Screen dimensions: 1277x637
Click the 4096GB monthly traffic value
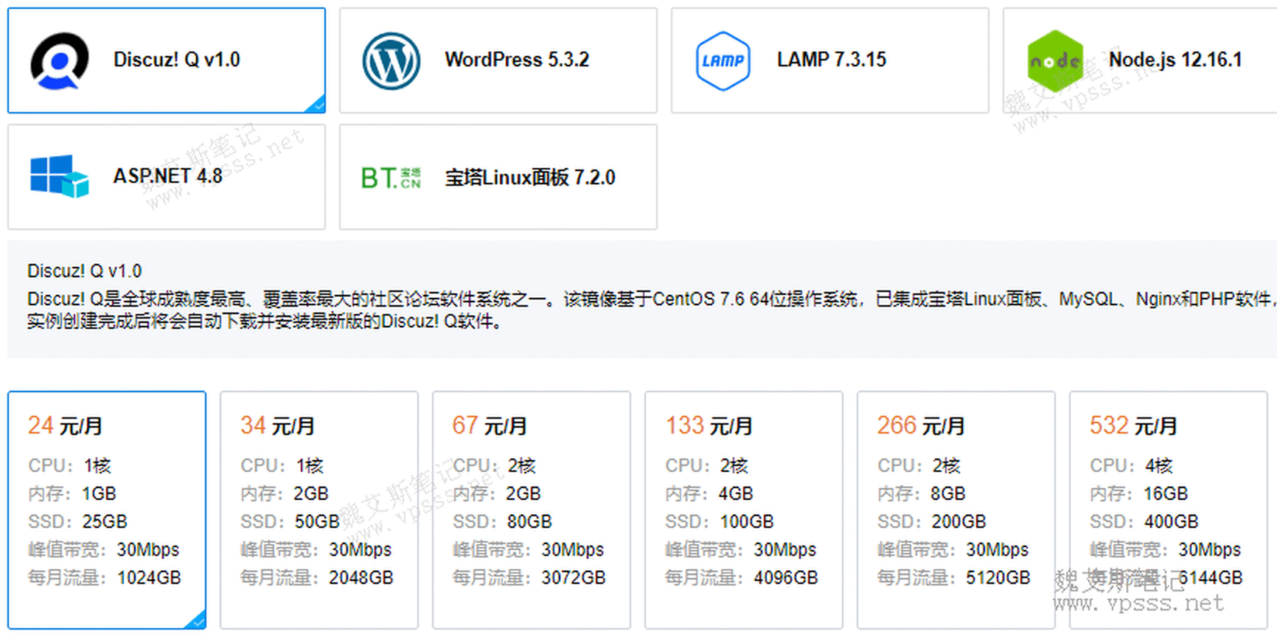[x=786, y=577]
